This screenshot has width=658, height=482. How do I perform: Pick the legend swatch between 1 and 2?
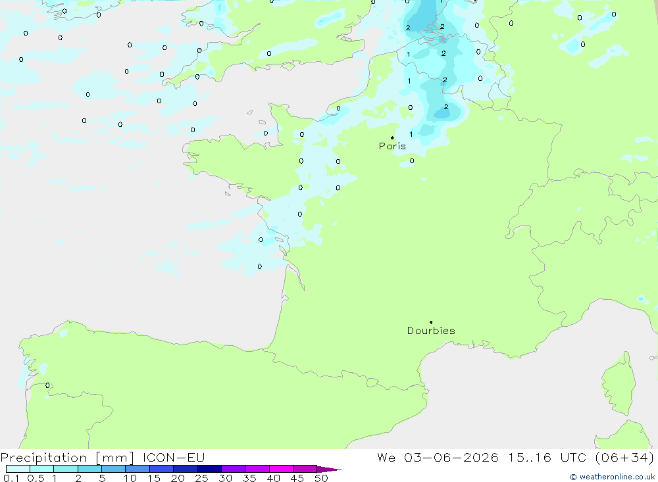65,469
